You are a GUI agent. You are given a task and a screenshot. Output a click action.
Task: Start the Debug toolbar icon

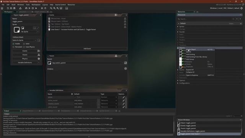click(26, 8)
